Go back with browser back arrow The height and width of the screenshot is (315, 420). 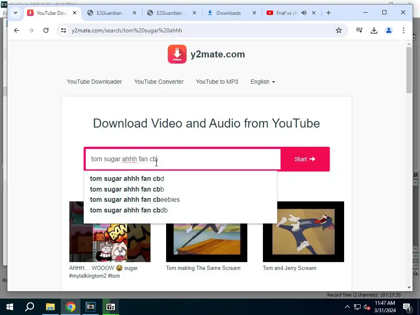click(16, 30)
